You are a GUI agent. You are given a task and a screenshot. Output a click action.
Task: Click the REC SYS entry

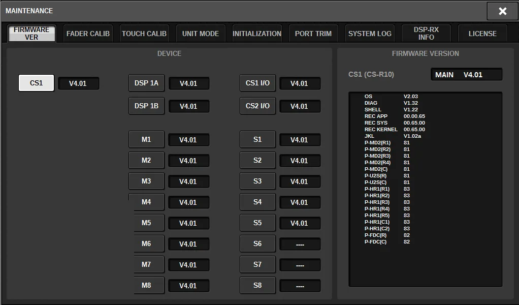395,123
